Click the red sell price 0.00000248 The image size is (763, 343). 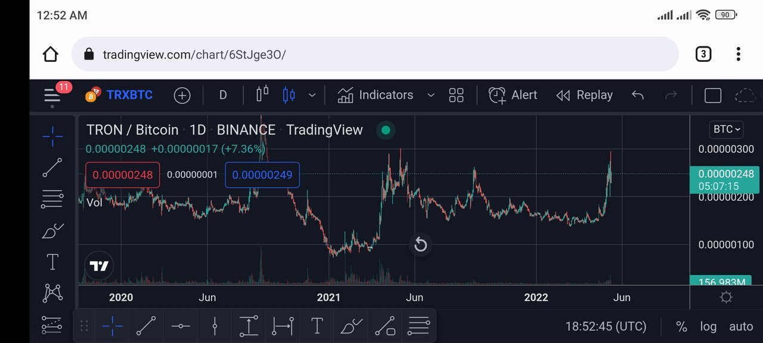[123, 175]
